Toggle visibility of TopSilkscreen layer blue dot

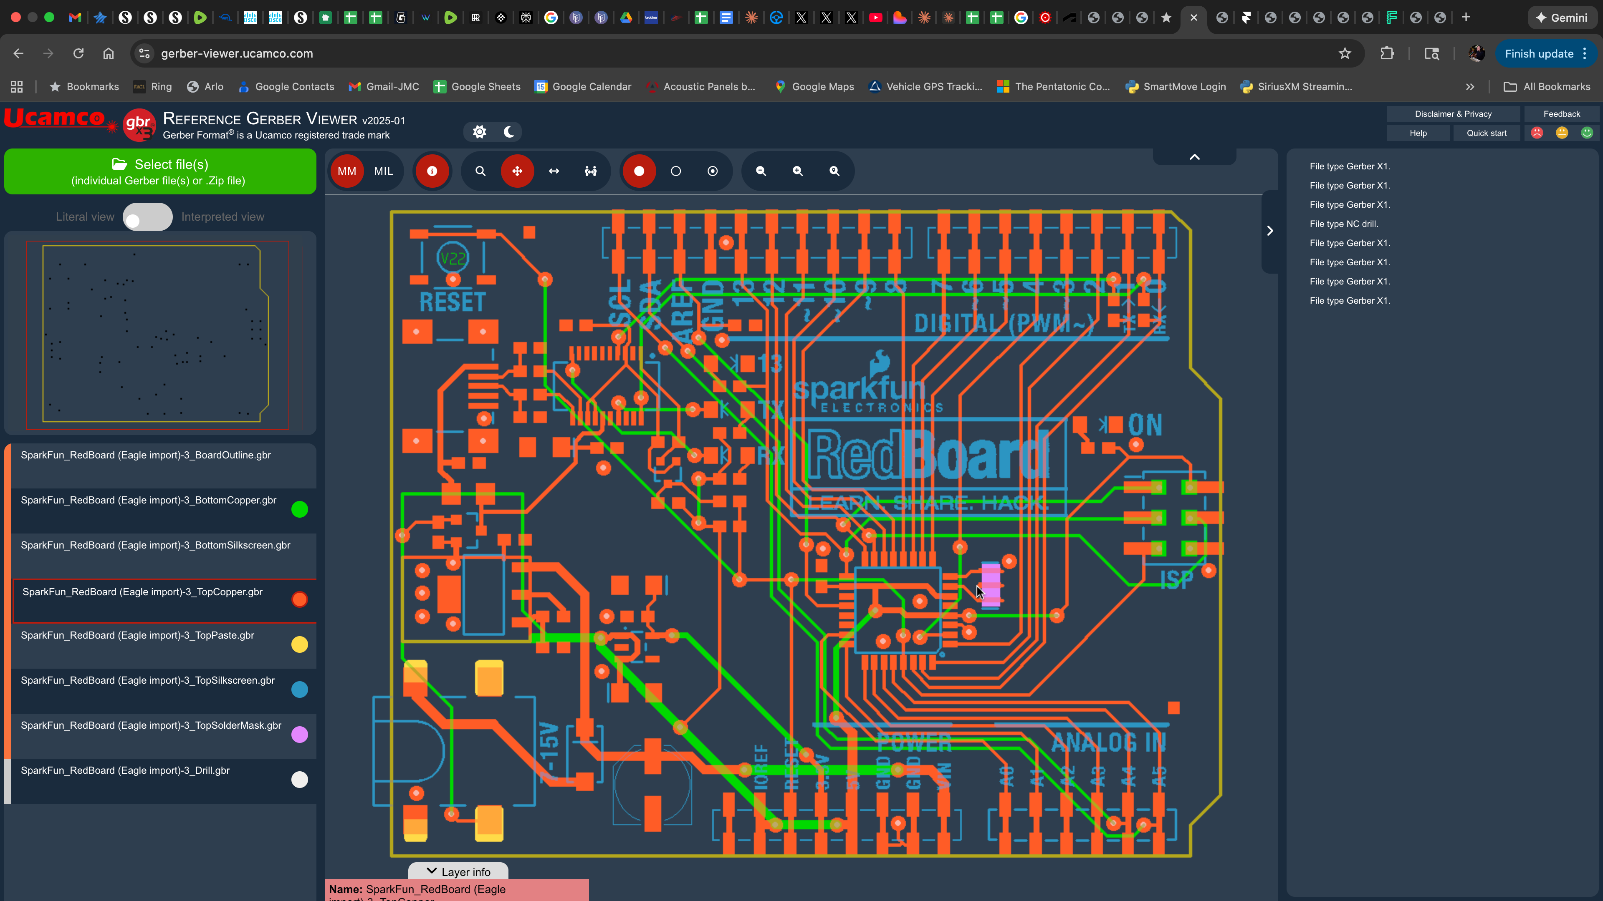pyautogui.click(x=299, y=690)
